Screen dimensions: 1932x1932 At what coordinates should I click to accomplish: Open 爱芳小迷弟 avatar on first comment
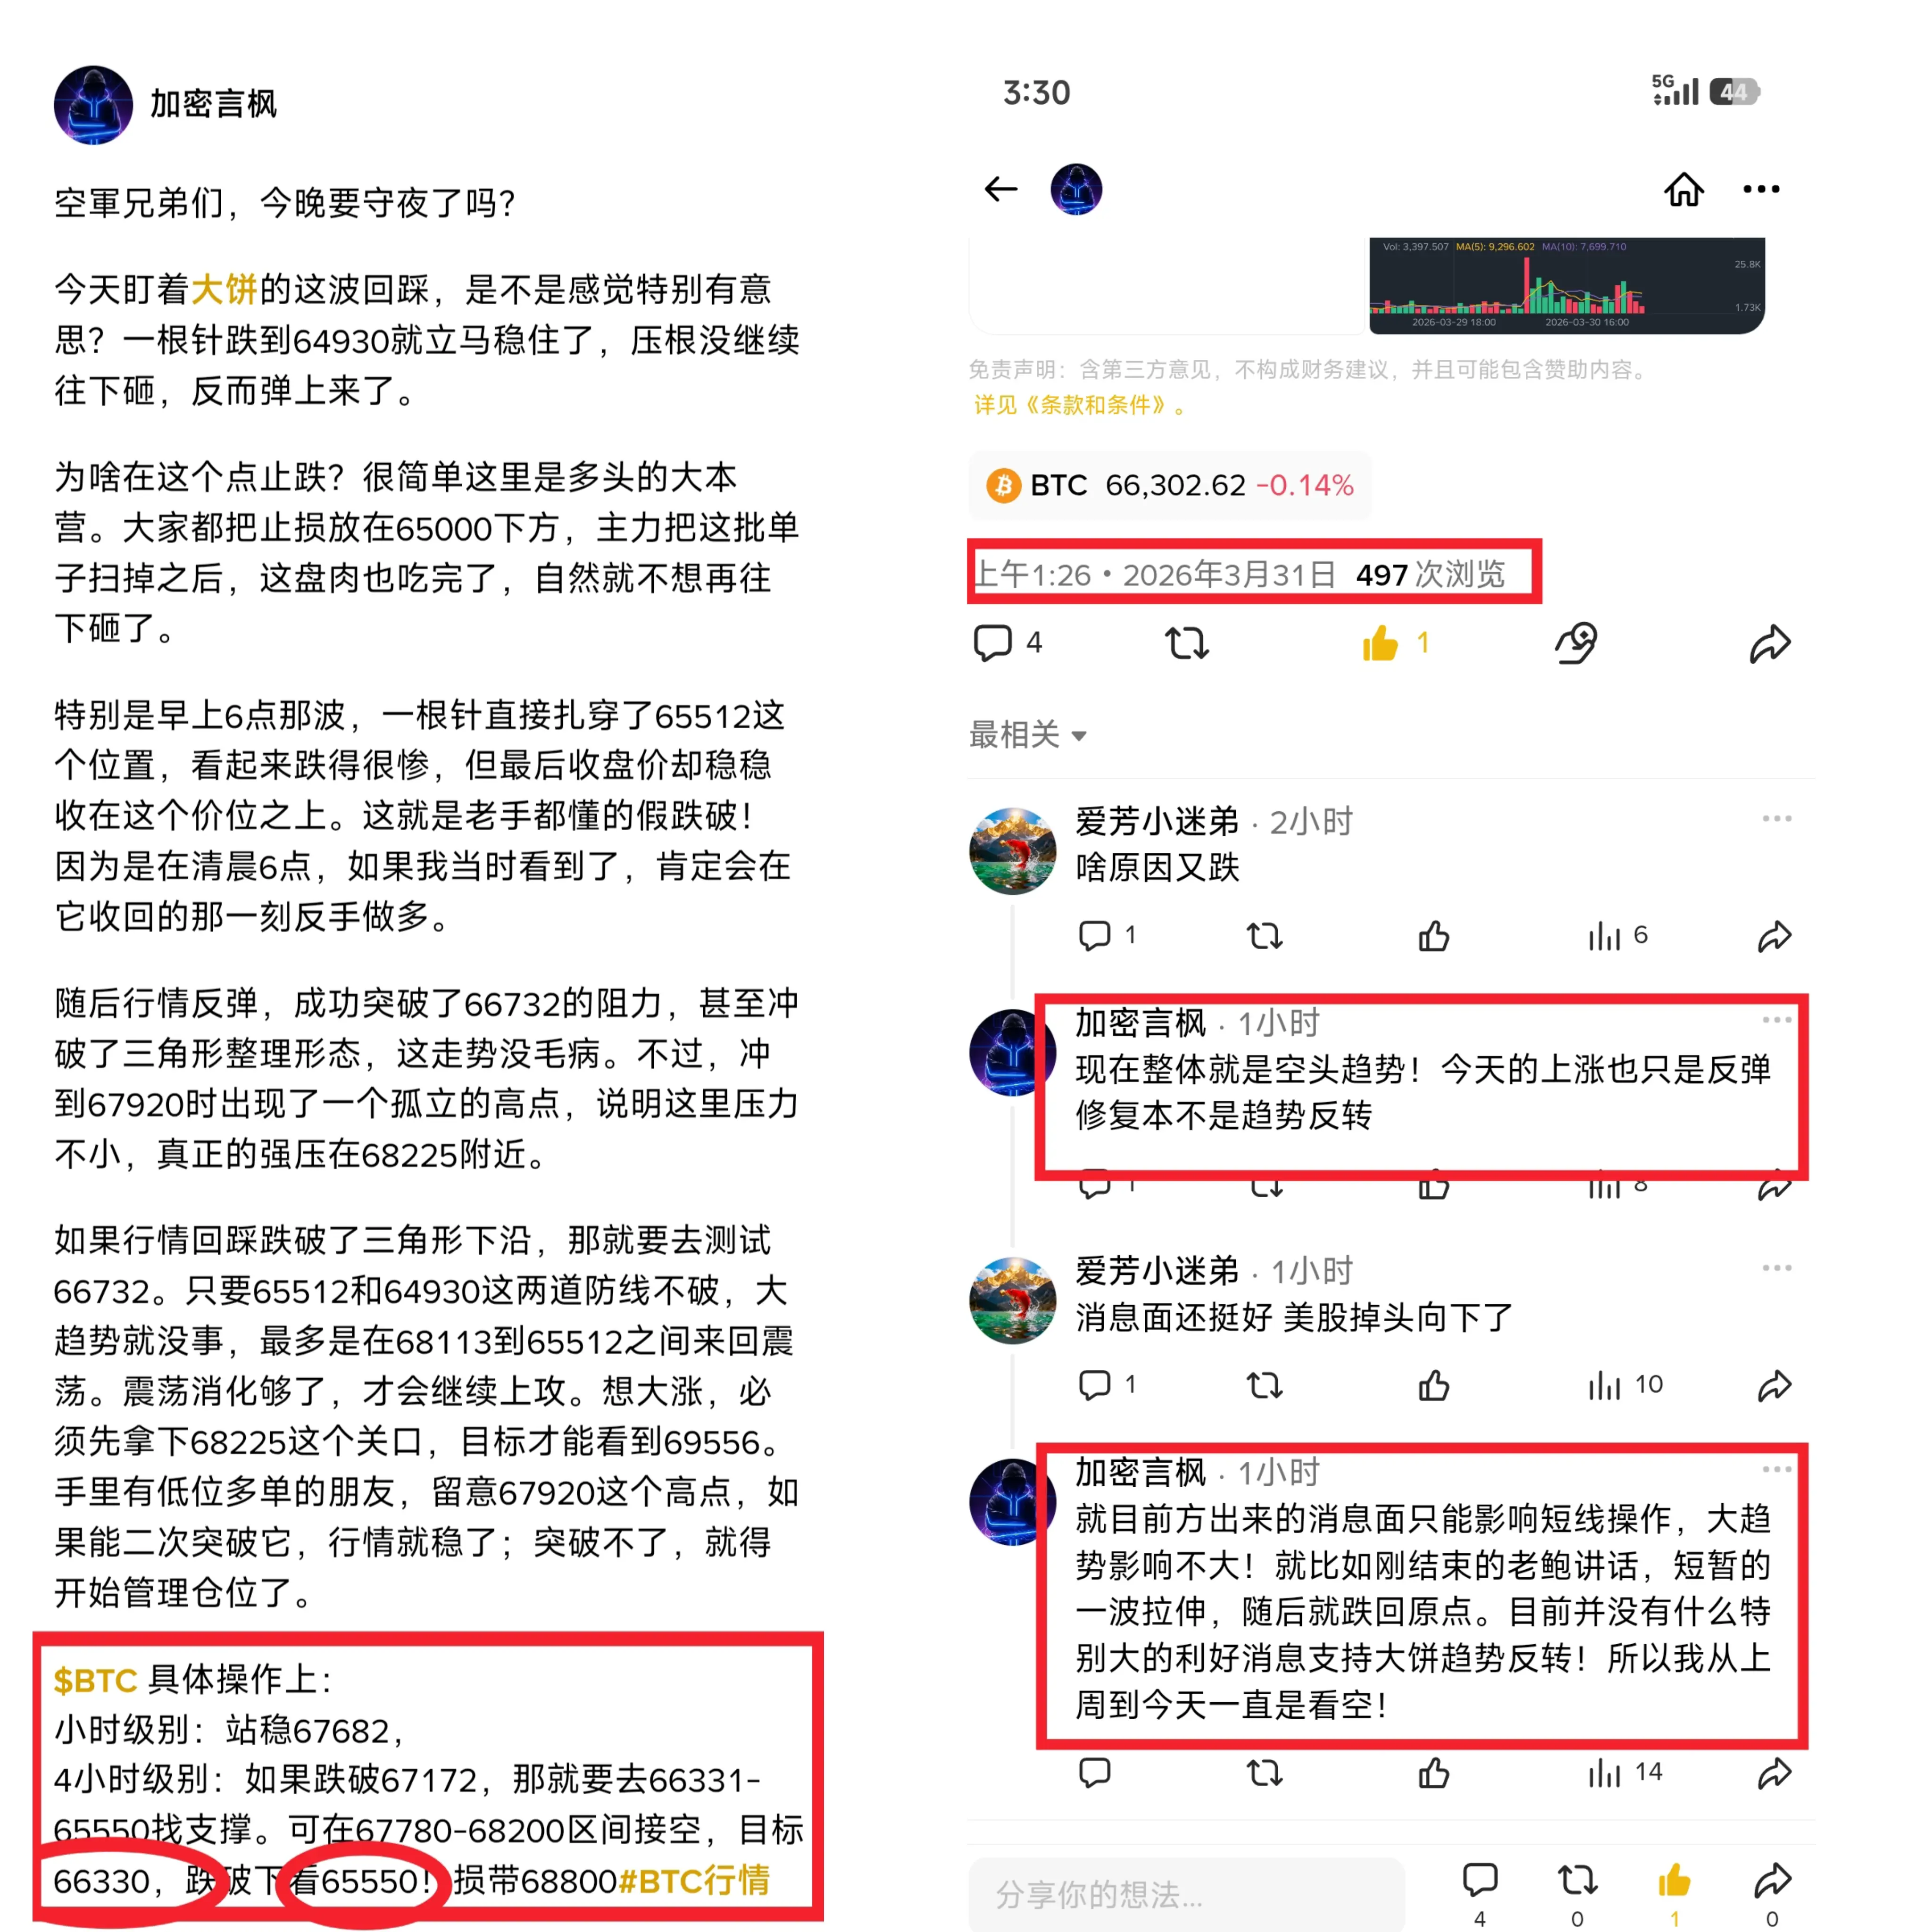(1013, 851)
